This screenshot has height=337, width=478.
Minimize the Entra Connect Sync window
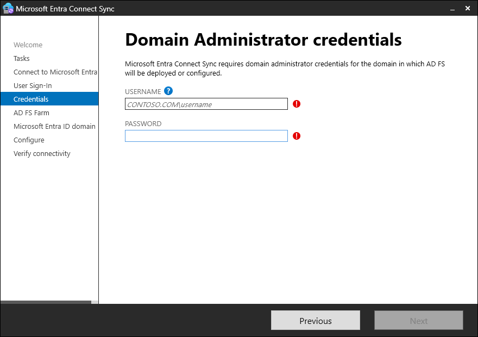452,9
